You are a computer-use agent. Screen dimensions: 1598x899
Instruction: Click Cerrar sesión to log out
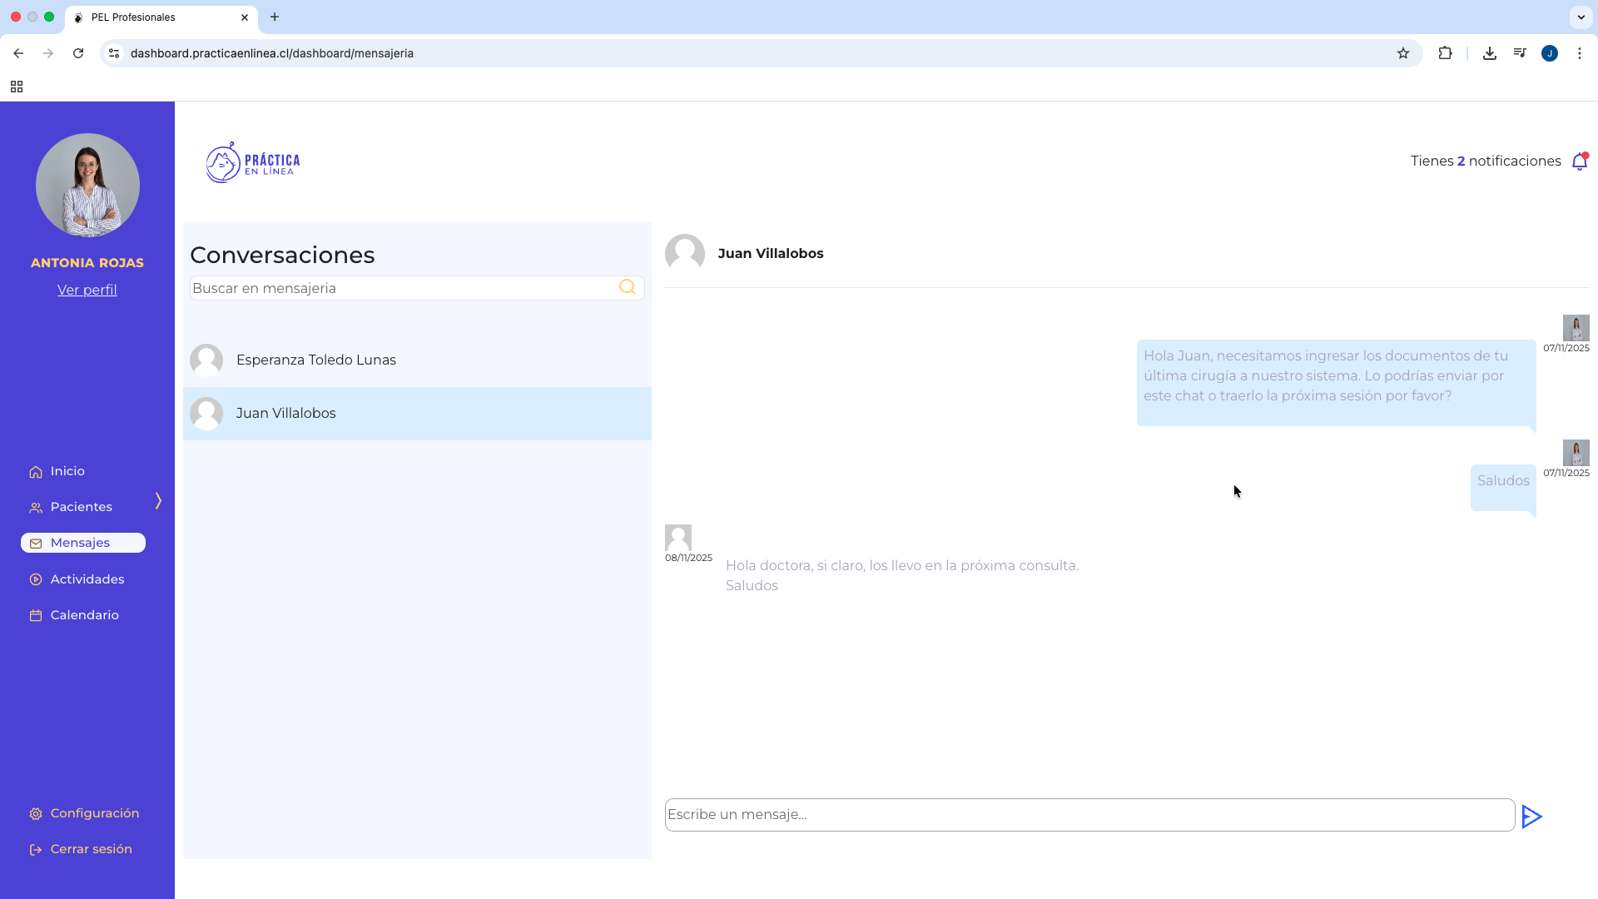click(x=91, y=849)
